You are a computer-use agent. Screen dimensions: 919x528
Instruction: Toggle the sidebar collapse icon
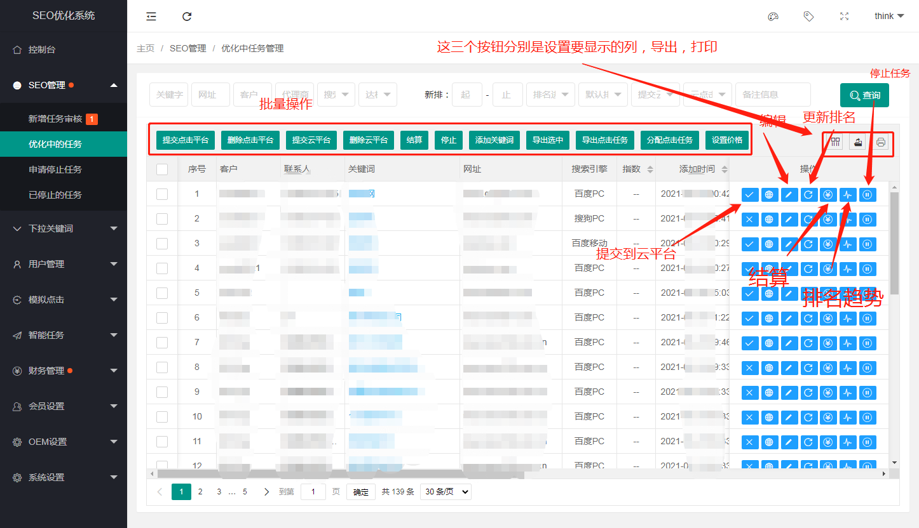[x=151, y=16]
